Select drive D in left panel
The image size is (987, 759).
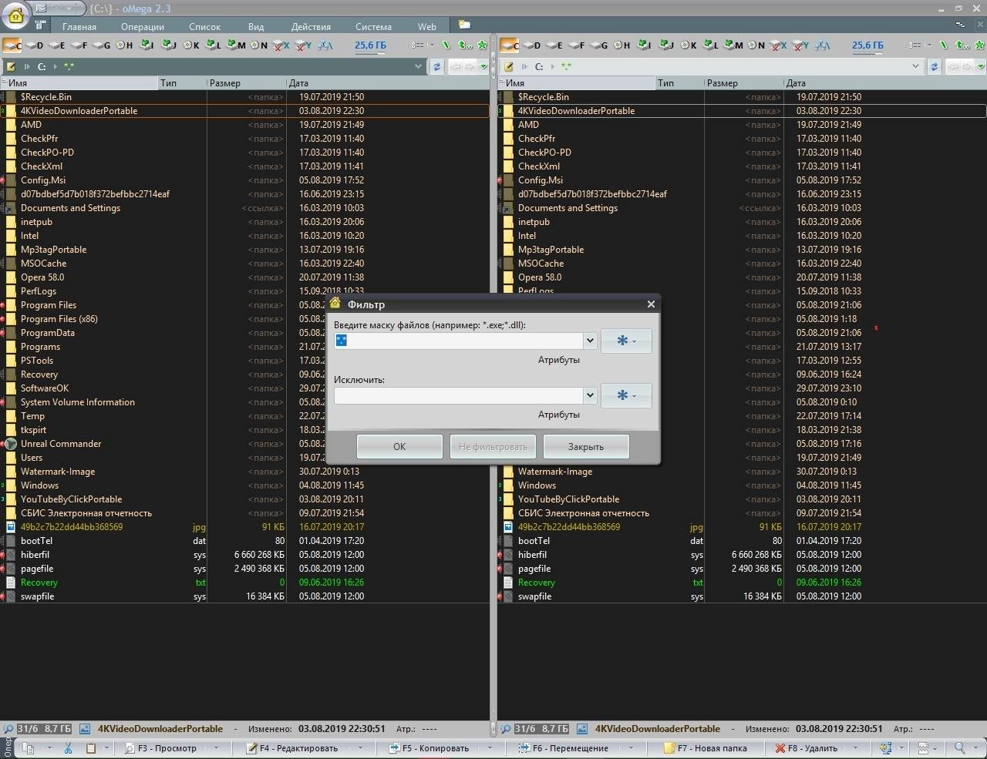pyautogui.click(x=34, y=45)
